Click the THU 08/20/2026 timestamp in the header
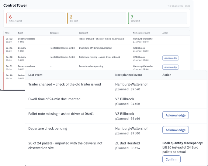Image resolution: width=208 pixels, height=166 pixels. tap(179, 6)
